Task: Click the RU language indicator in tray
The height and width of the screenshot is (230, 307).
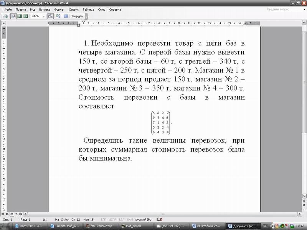Action: (x=265, y=226)
